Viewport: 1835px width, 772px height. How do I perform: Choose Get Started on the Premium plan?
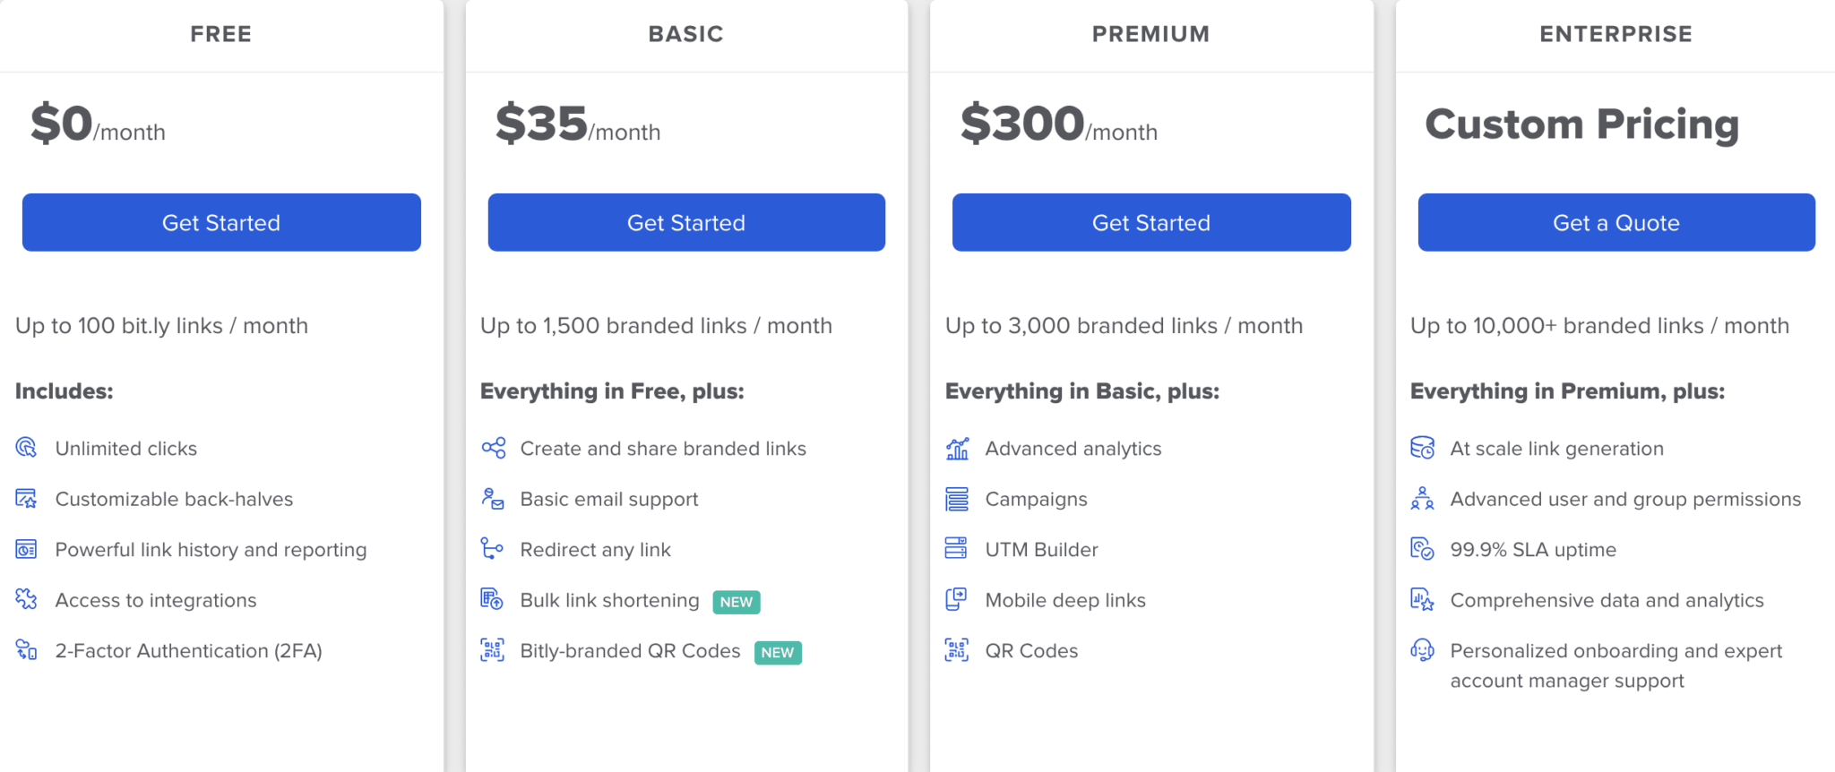point(1151,222)
